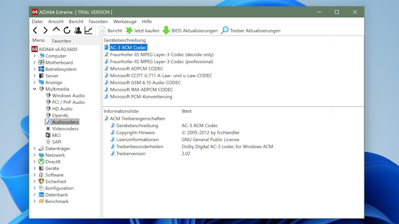This screenshot has width=399, height=224.
Task: Click the forward navigation arrow icon
Action: pos(45,30)
